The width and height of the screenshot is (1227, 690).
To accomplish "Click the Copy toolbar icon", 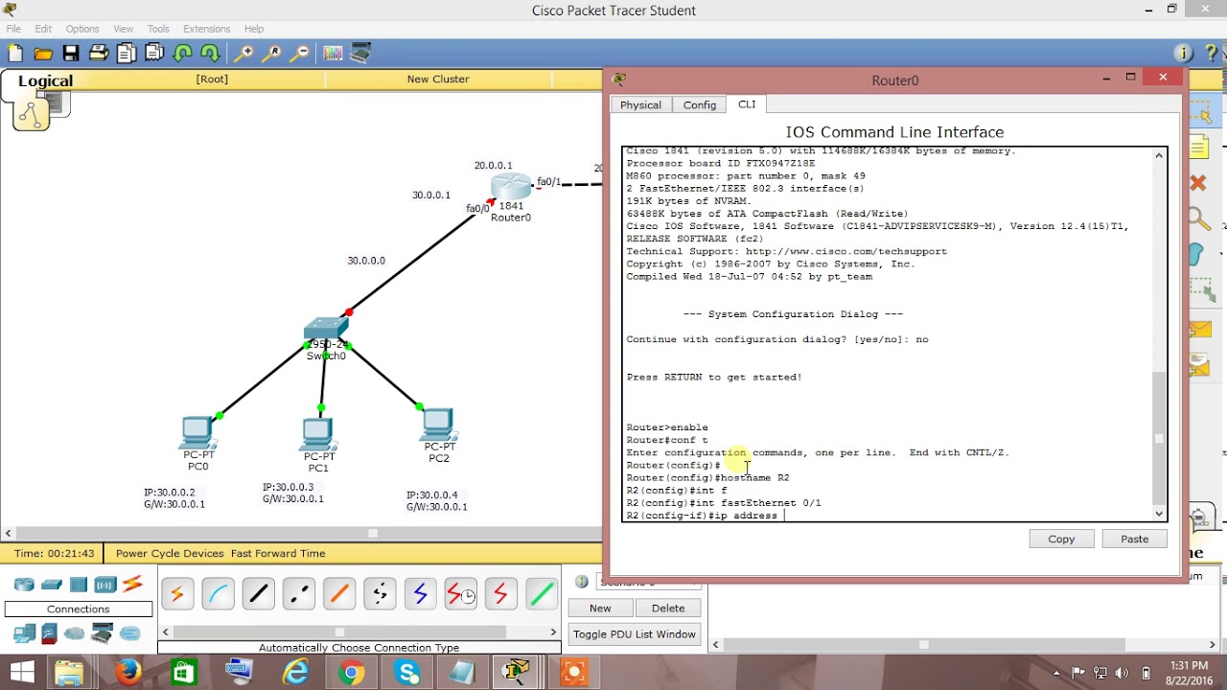I will click(x=127, y=54).
